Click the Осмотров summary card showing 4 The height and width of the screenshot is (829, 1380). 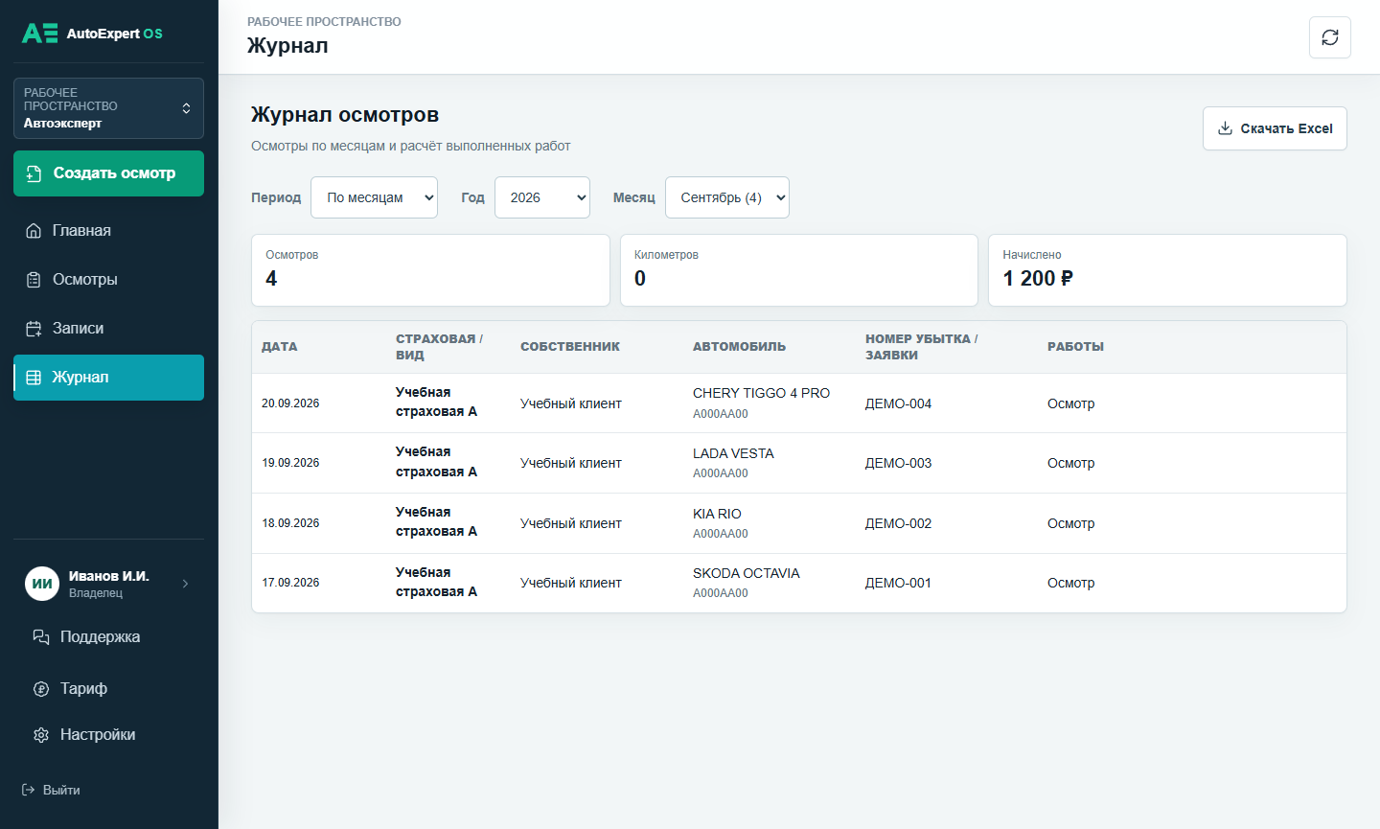(x=430, y=270)
